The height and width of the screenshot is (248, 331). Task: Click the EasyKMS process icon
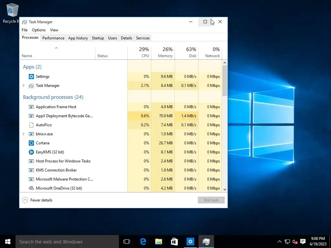(31, 152)
